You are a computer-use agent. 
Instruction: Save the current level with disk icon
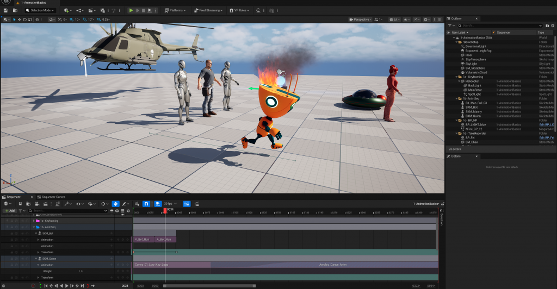5,10
